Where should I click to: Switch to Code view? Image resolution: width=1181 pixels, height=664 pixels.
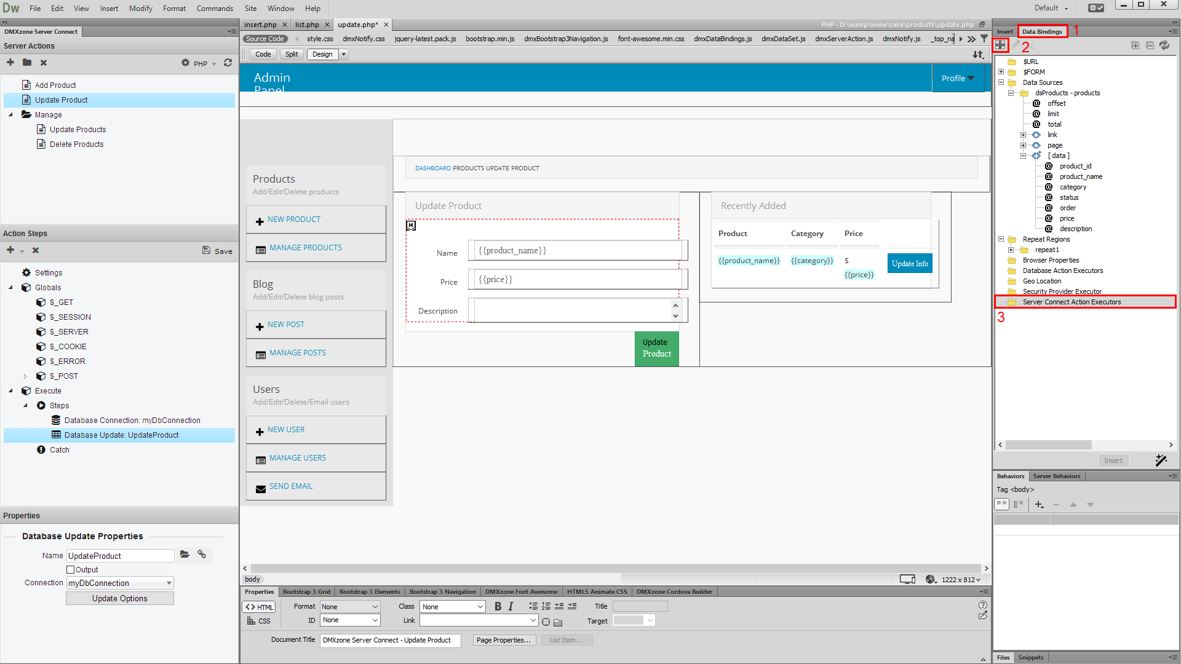pyautogui.click(x=263, y=54)
